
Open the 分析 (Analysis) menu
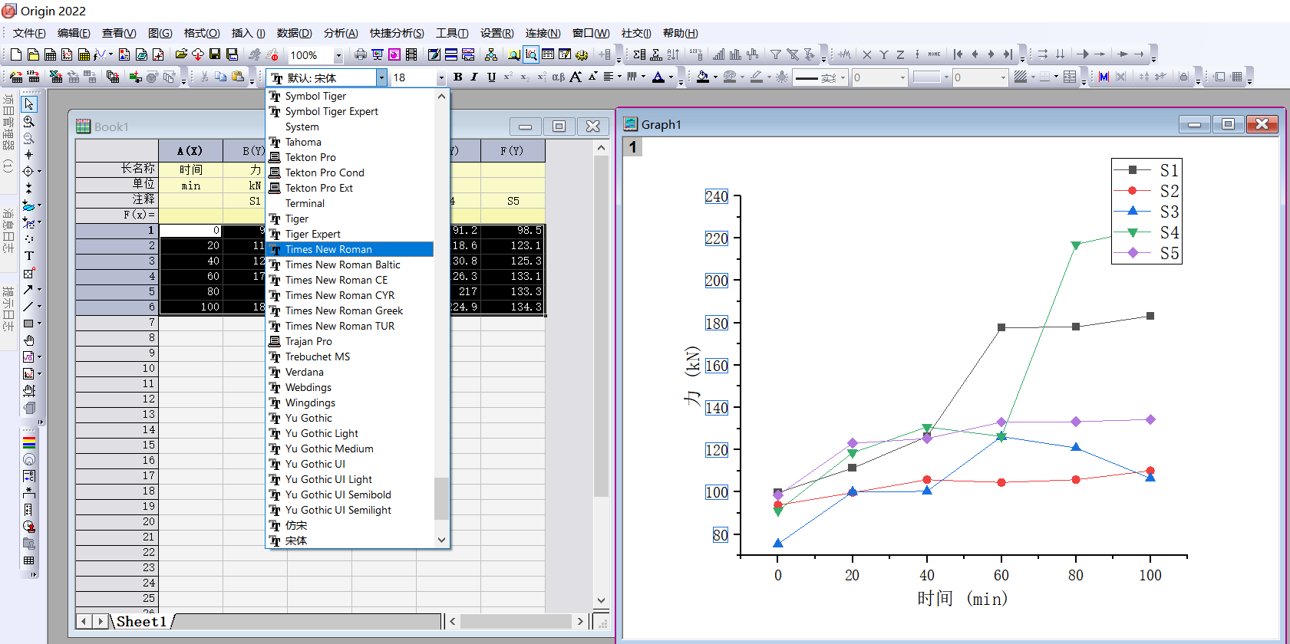click(x=341, y=33)
